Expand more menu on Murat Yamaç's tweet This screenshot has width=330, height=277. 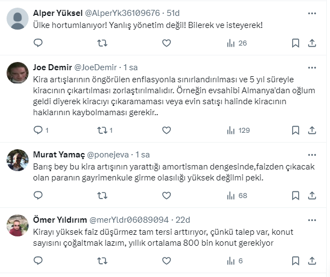tap(311, 155)
